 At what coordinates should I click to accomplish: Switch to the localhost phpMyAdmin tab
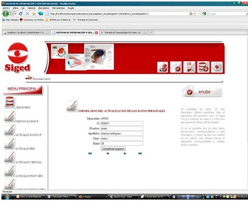pos(26,32)
